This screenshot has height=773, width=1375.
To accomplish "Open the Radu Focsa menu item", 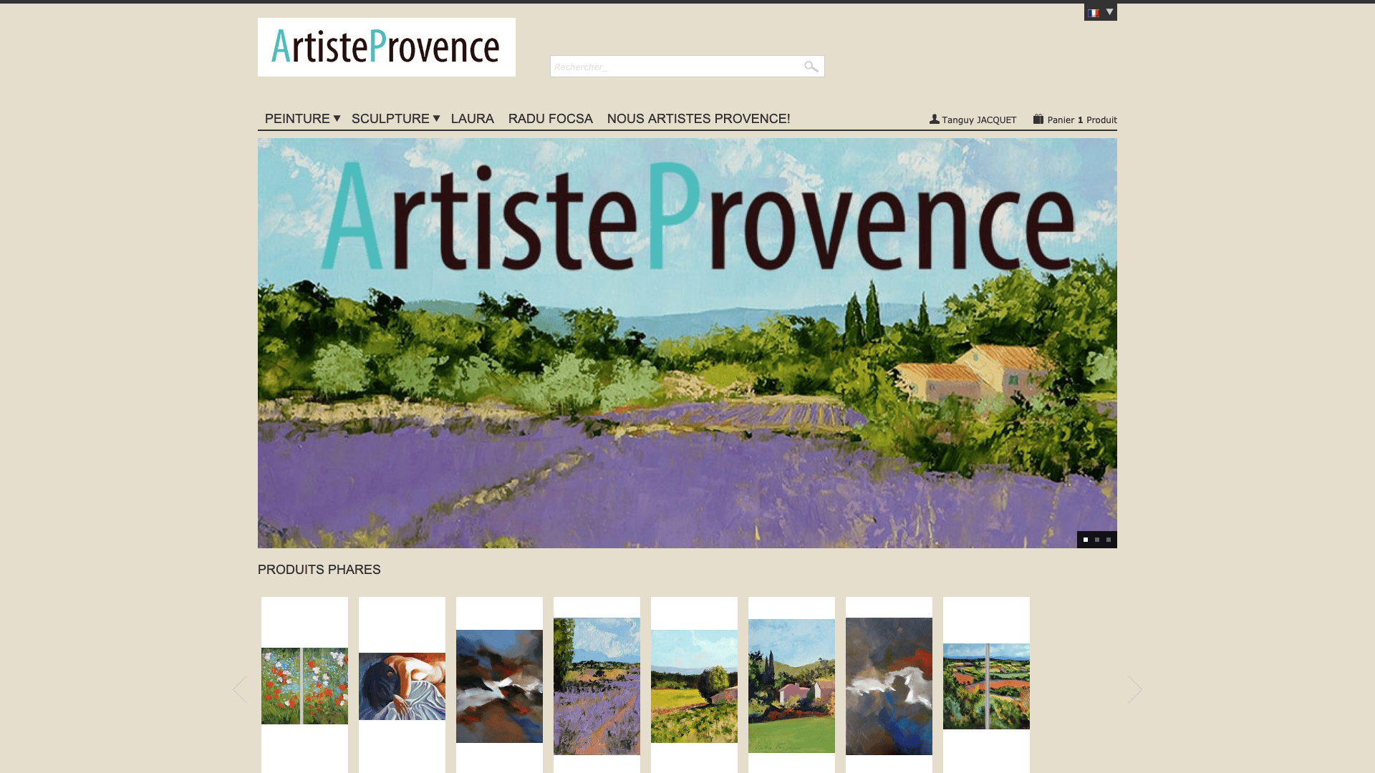I will point(550,119).
